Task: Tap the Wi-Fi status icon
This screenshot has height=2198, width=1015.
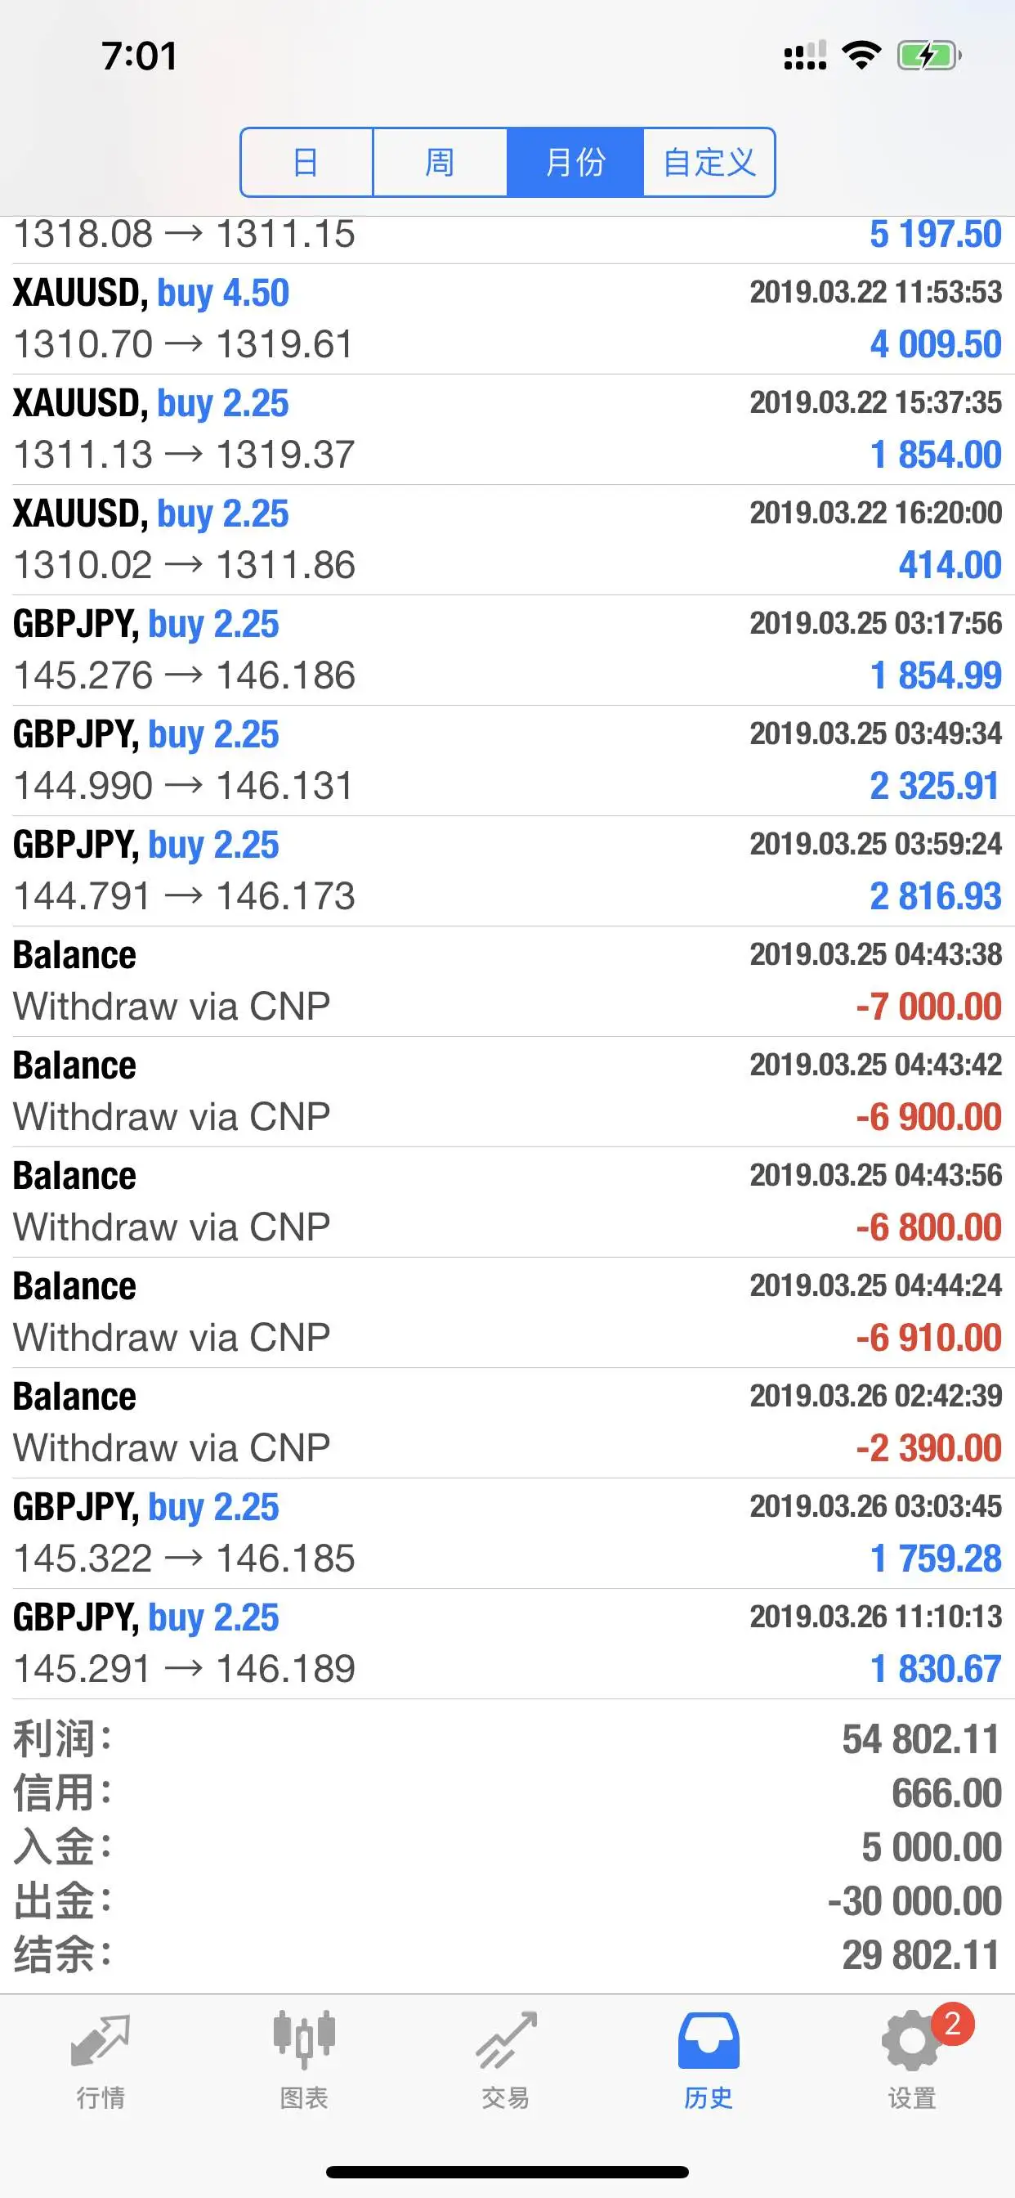Action: click(861, 56)
